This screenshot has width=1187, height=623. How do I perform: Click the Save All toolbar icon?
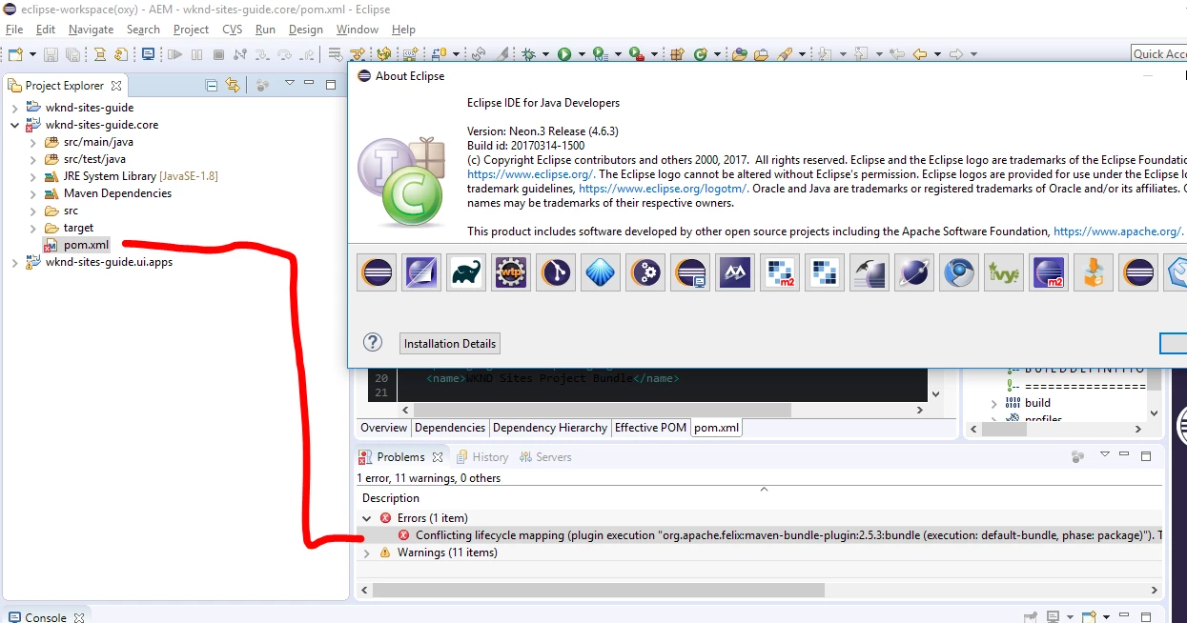coord(72,54)
